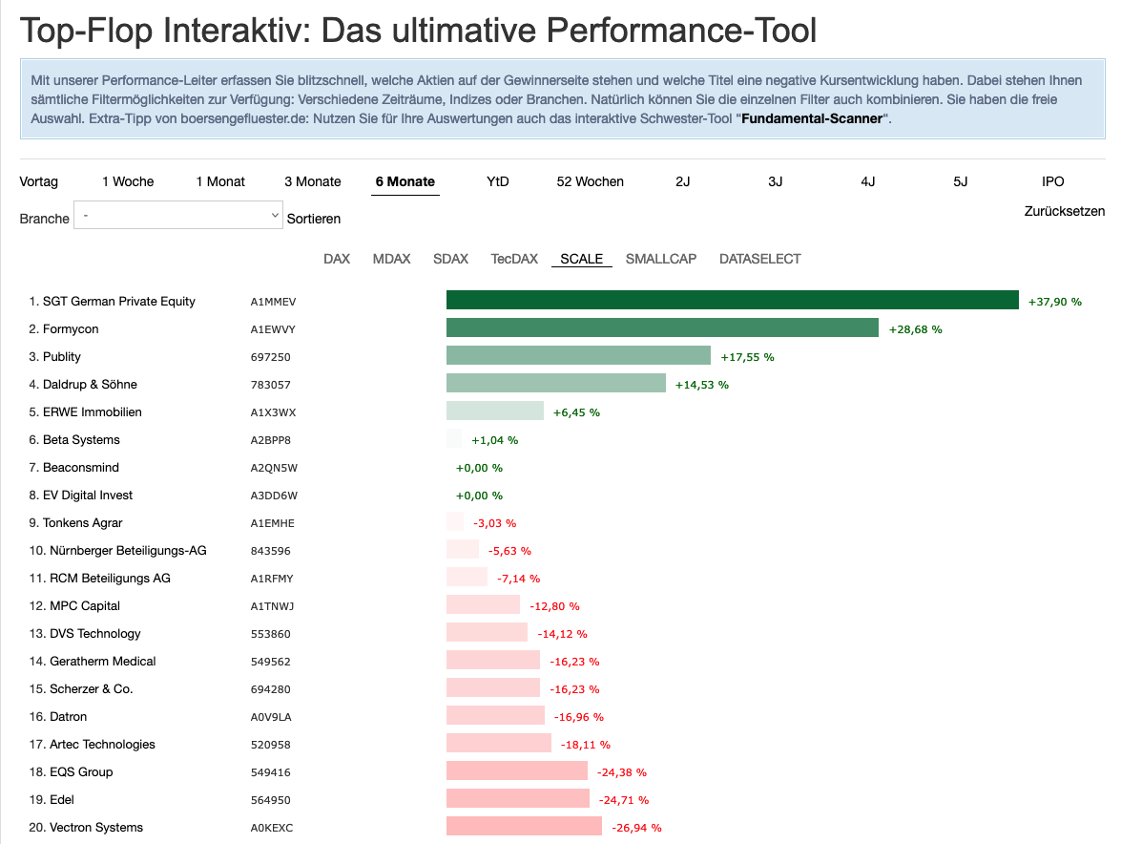Choose the 3 Monate period
The height and width of the screenshot is (844, 1121).
[313, 181]
